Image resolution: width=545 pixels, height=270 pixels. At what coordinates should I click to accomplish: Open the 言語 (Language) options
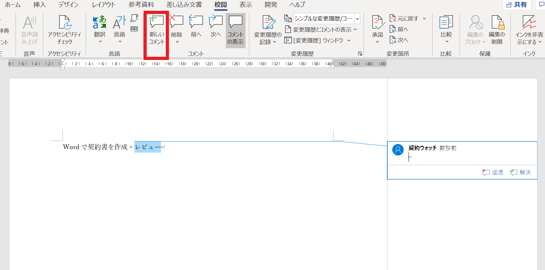click(120, 26)
